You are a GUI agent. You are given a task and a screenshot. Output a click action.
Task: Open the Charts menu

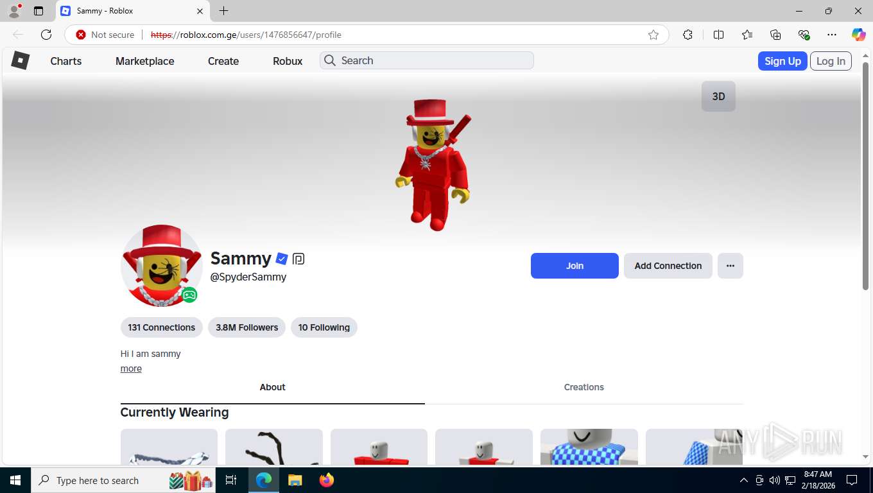pyautogui.click(x=66, y=61)
